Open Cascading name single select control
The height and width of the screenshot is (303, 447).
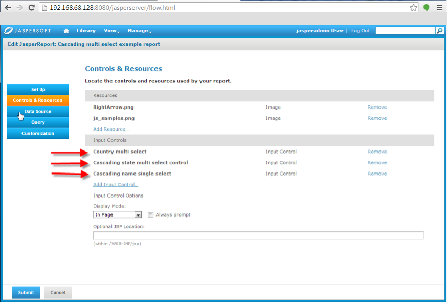(x=132, y=174)
